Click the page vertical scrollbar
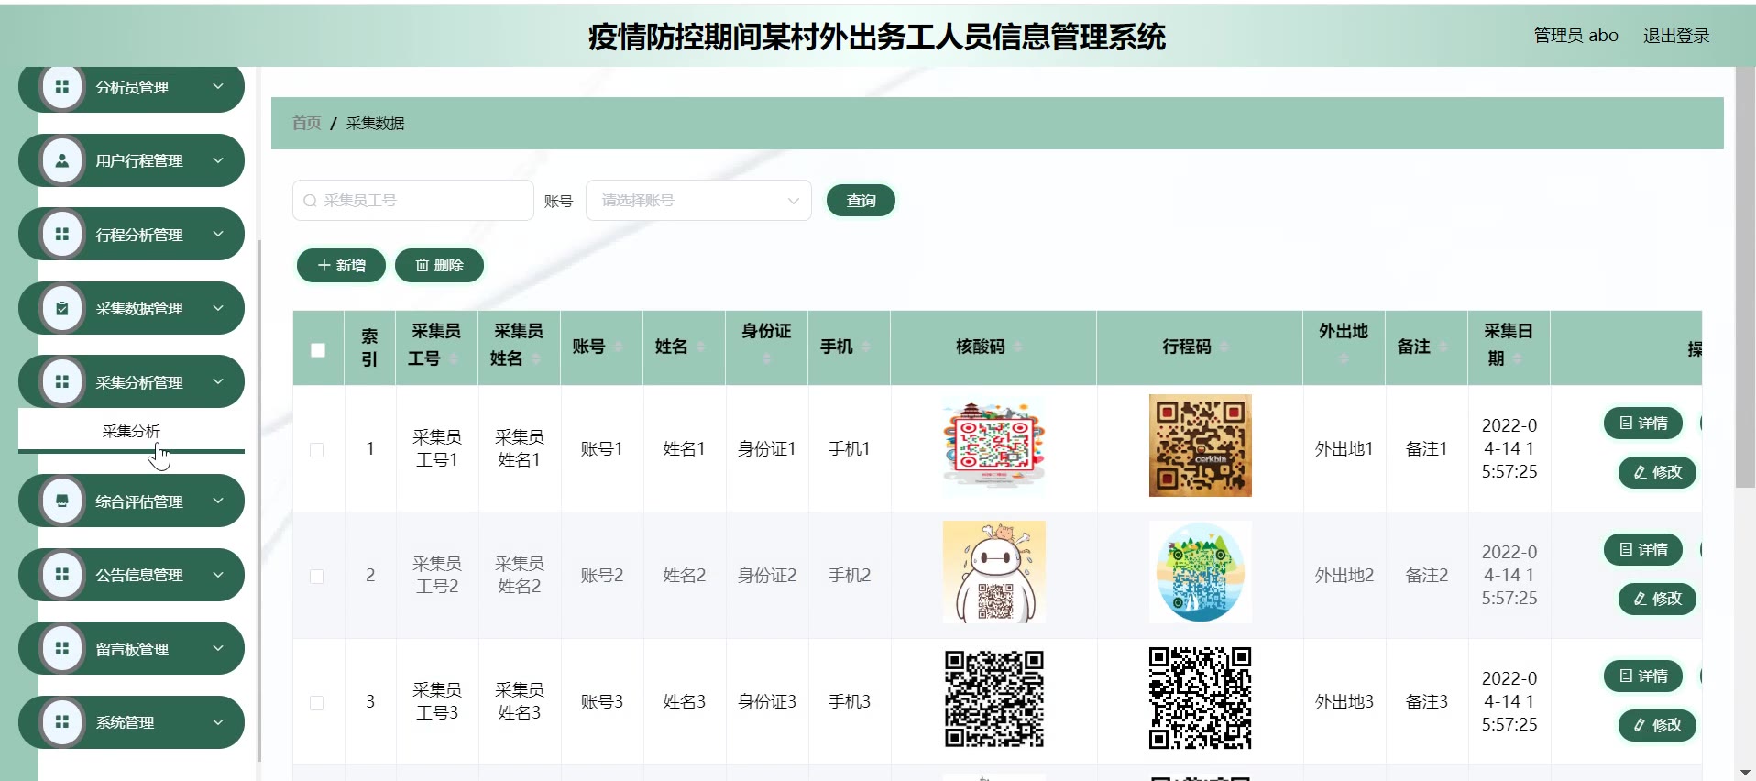 1746,275
